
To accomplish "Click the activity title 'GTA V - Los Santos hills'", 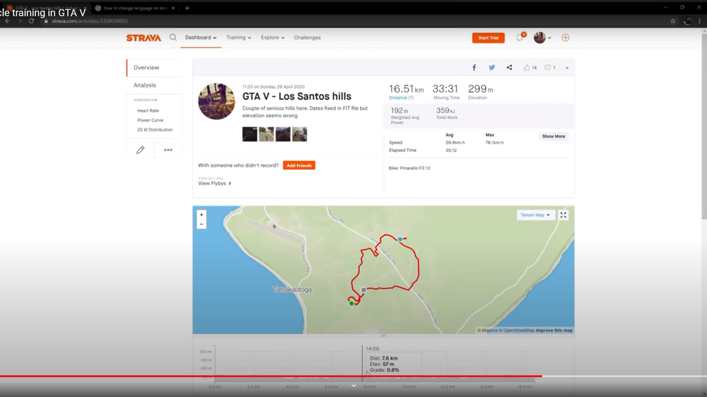I will pos(297,96).
